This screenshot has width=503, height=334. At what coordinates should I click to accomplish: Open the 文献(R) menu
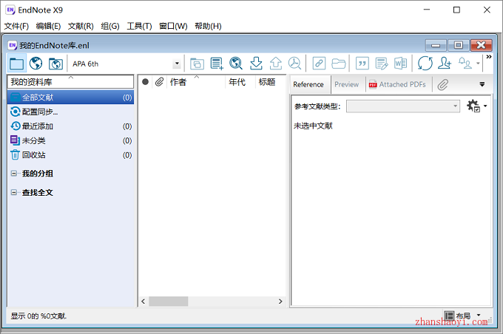click(81, 26)
